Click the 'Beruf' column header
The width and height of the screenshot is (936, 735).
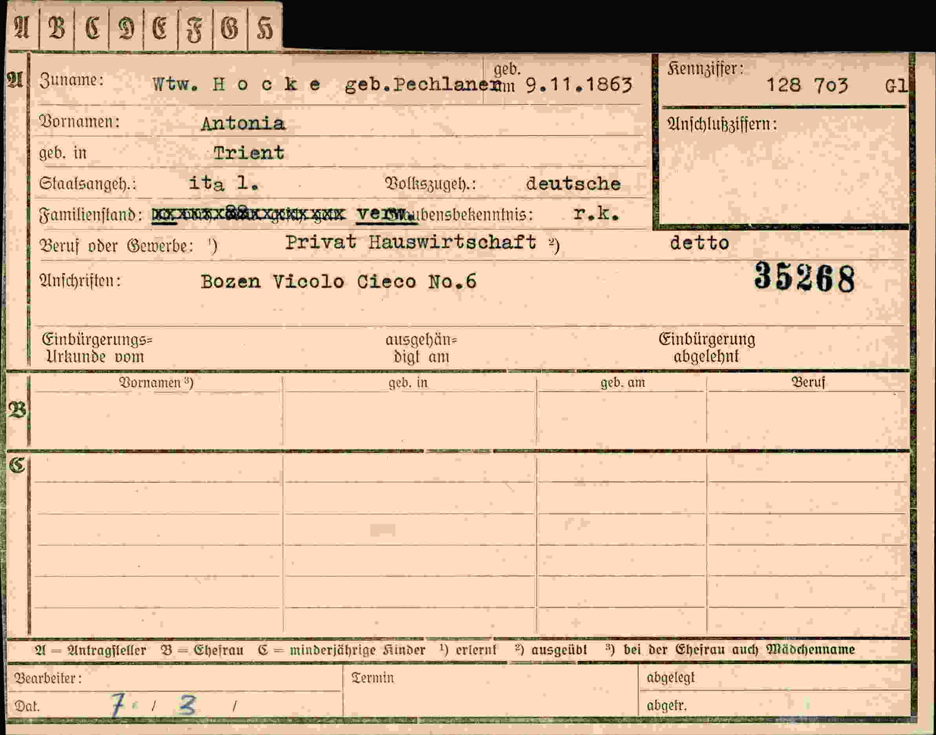point(808,382)
